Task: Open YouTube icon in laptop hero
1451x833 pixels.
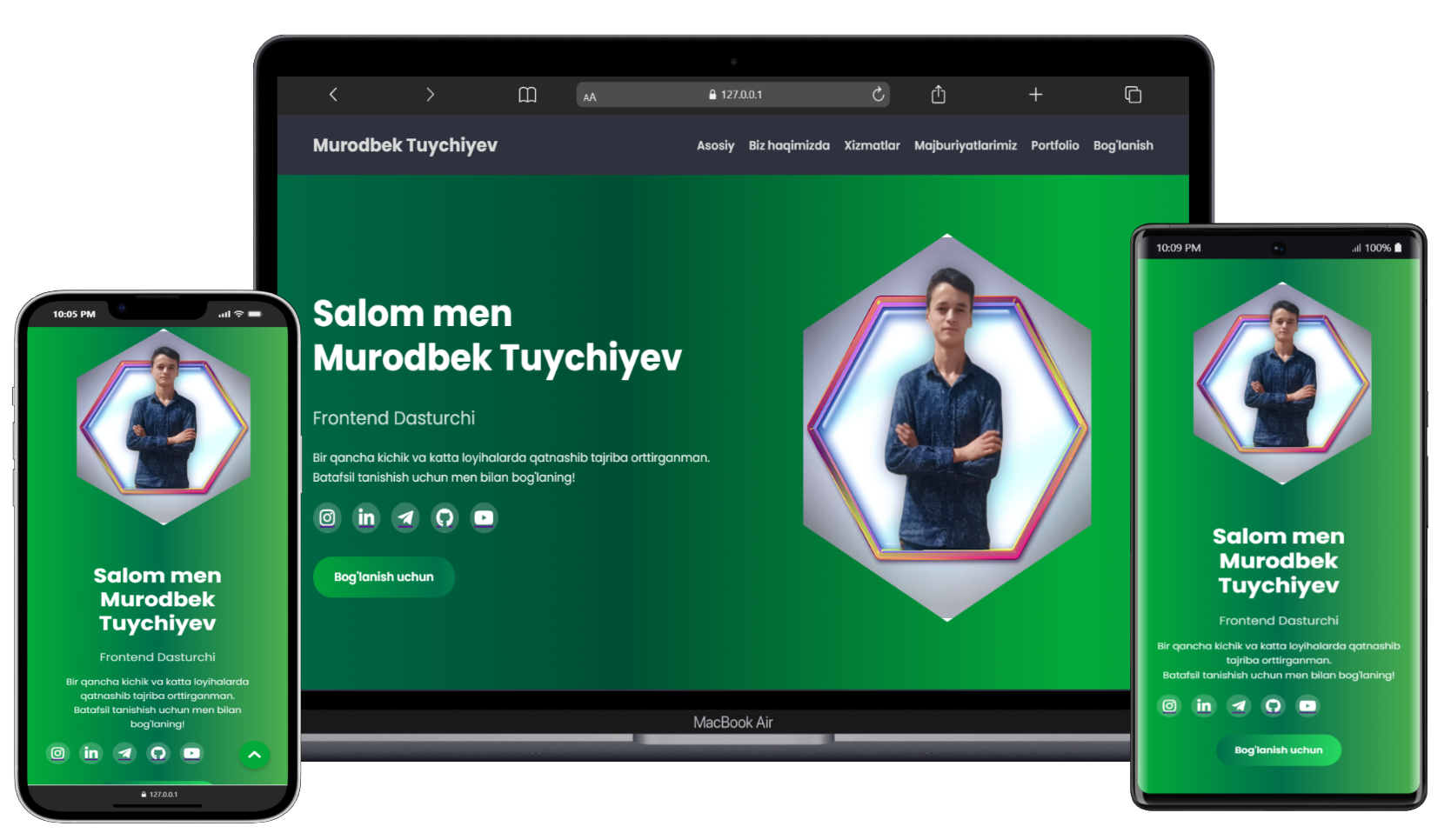Action: 484,518
